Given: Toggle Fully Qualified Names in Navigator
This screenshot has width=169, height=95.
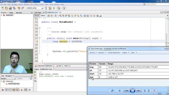Looking at the screenshot, I should point(22,90).
